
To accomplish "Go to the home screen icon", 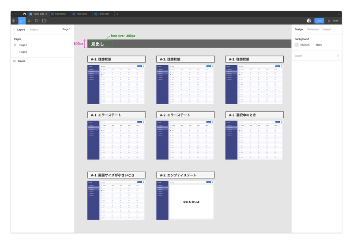I will [x=25, y=14].
